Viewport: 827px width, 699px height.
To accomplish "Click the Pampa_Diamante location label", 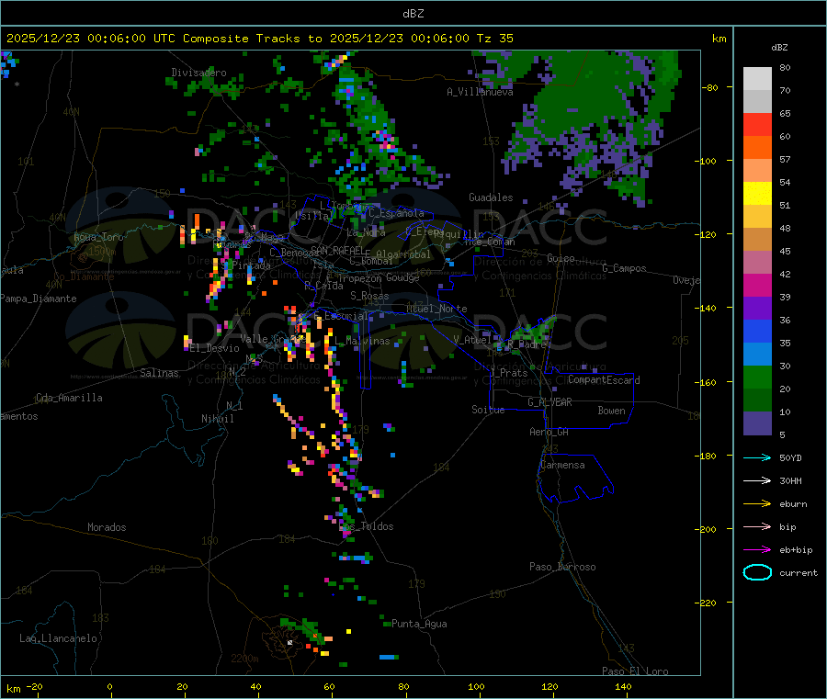I will 39,299.
